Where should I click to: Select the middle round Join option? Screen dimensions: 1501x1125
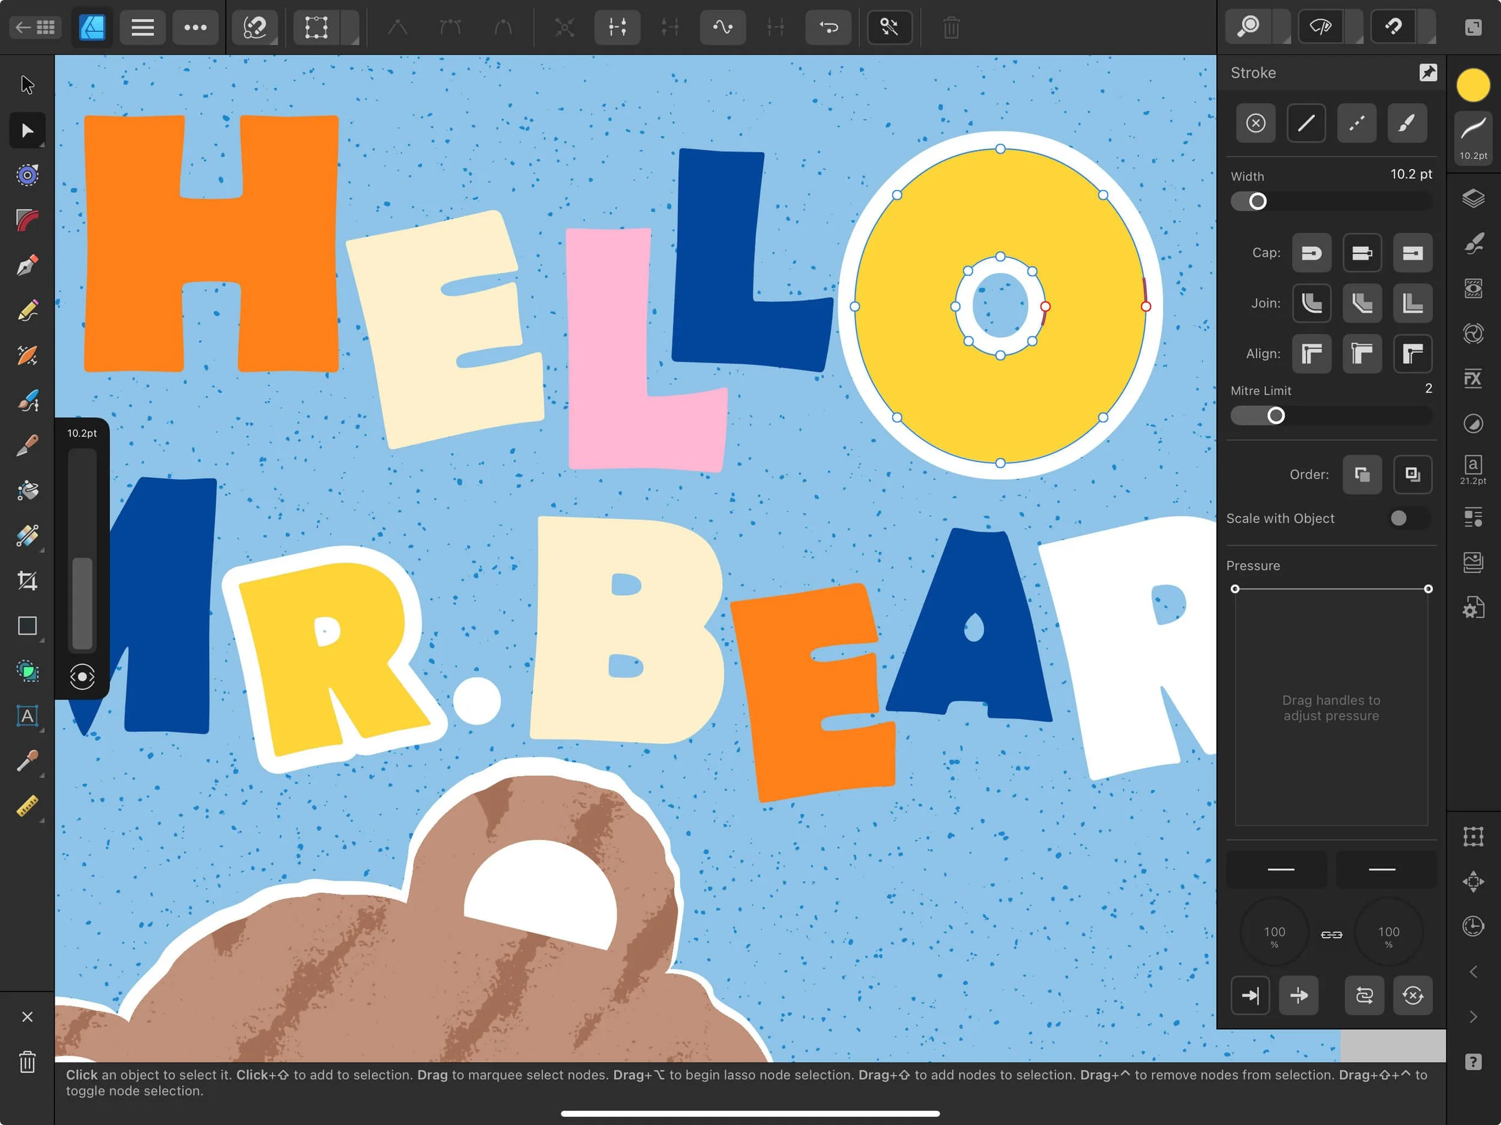(x=1362, y=303)
